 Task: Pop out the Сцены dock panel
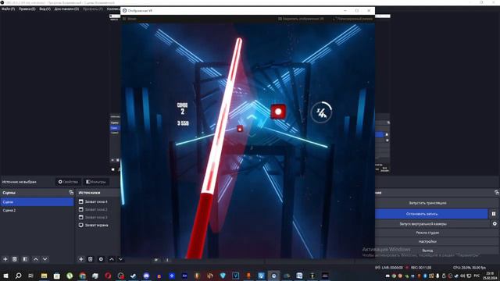click(x=71, y=193)
